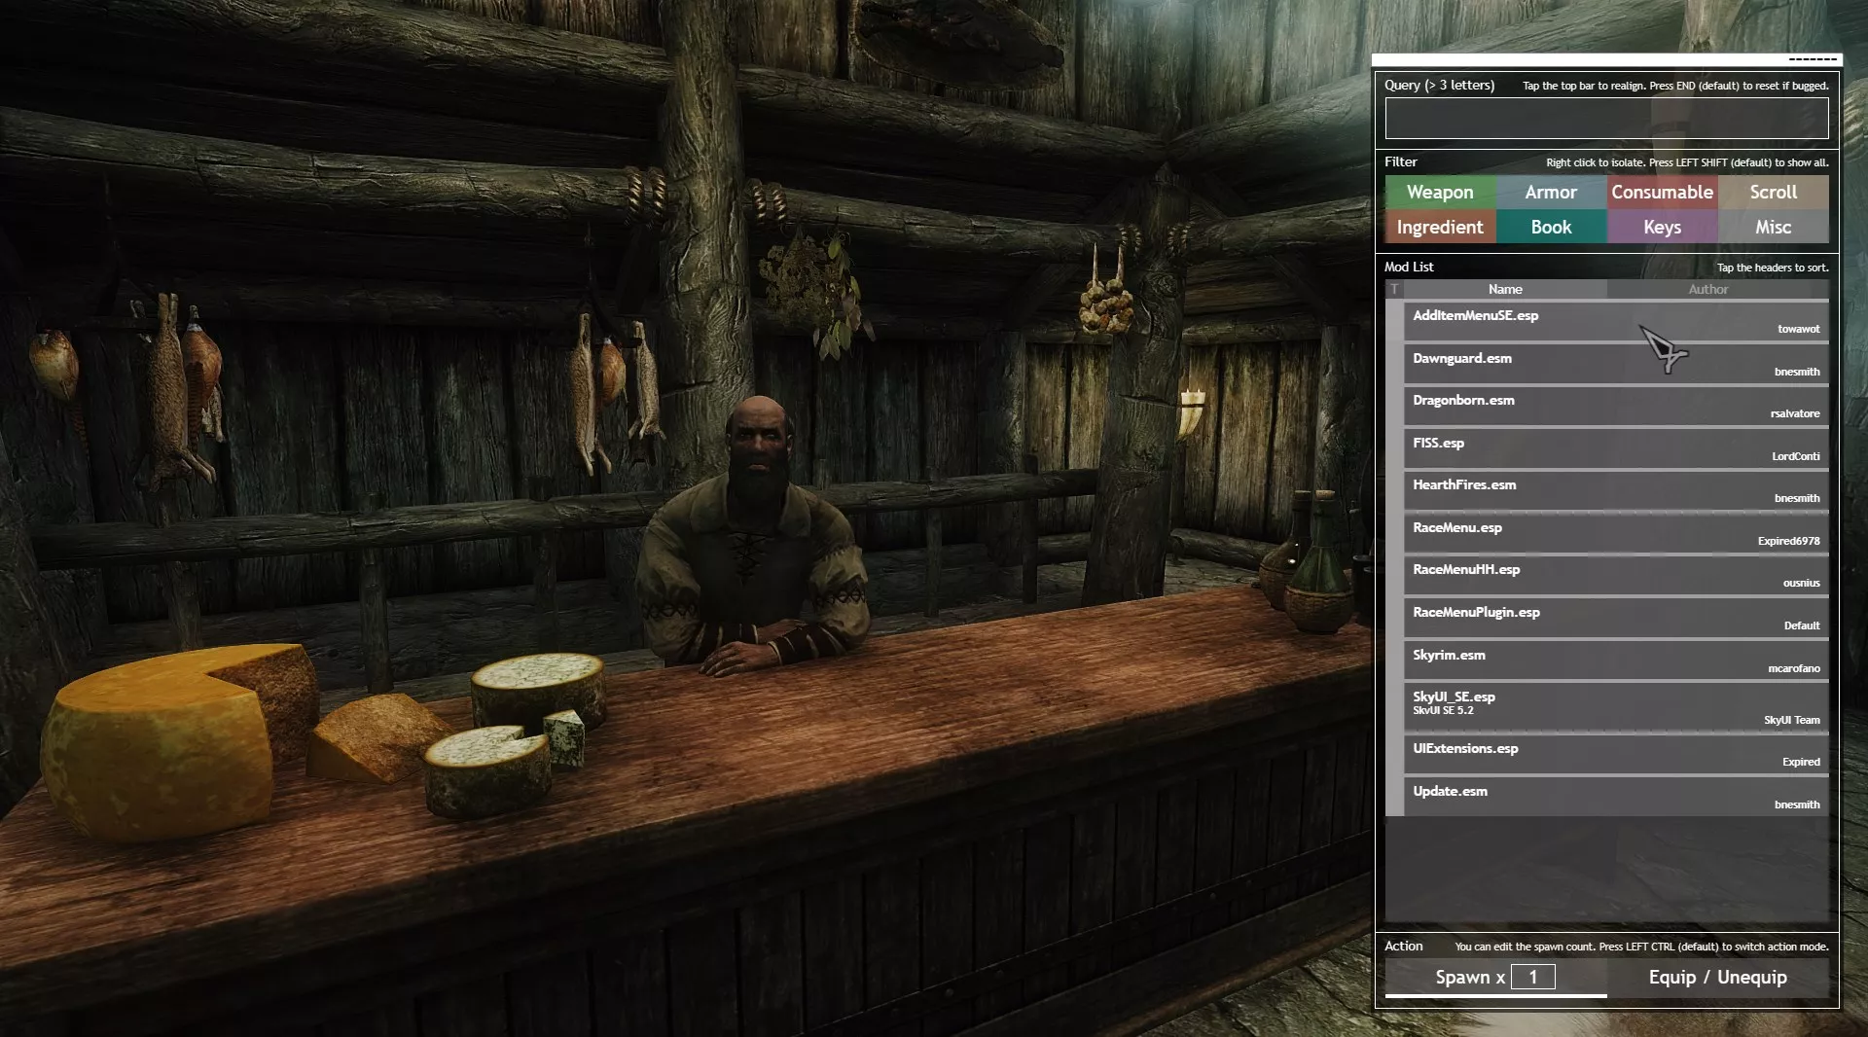
Task: Tap the white top bar to realign
Action: pos(1606,59)
